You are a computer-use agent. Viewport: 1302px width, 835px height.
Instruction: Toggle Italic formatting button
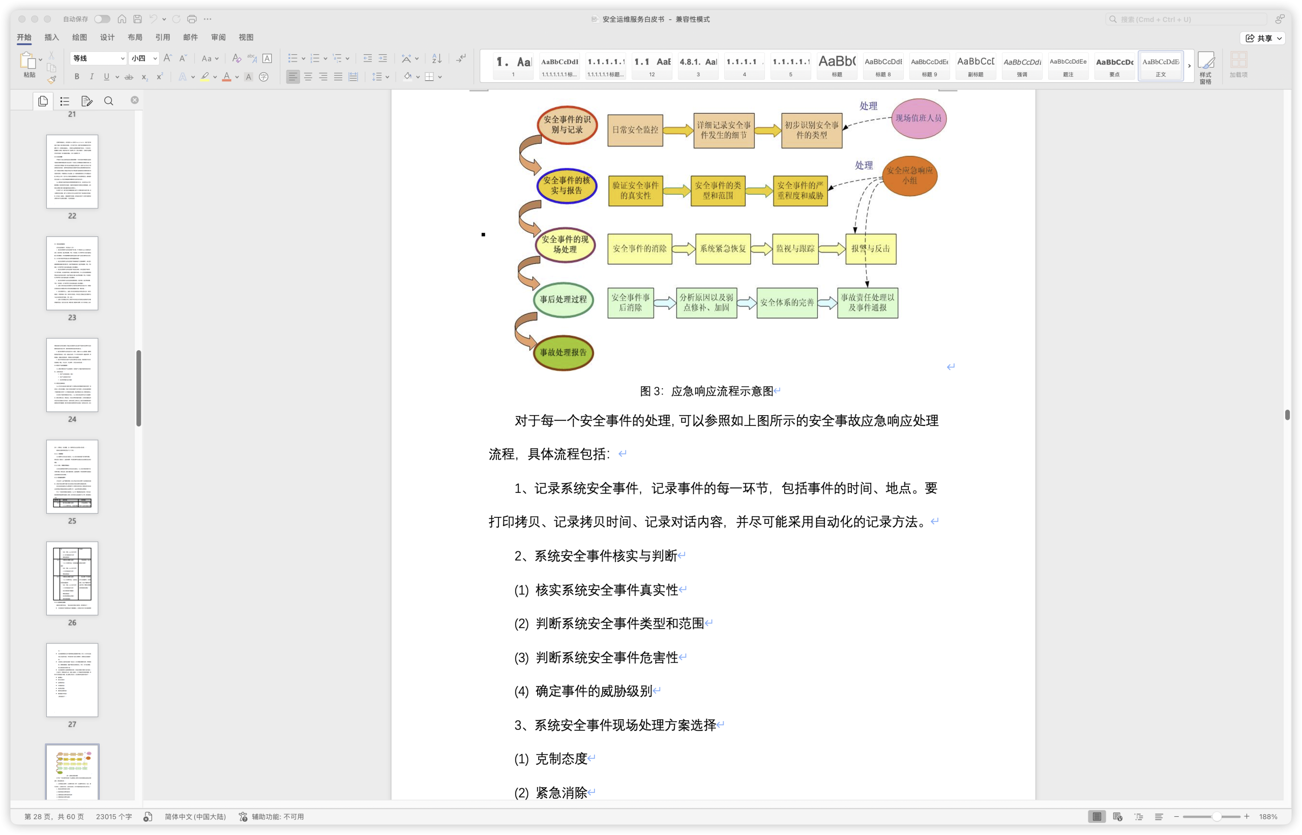tap(91, 77)
